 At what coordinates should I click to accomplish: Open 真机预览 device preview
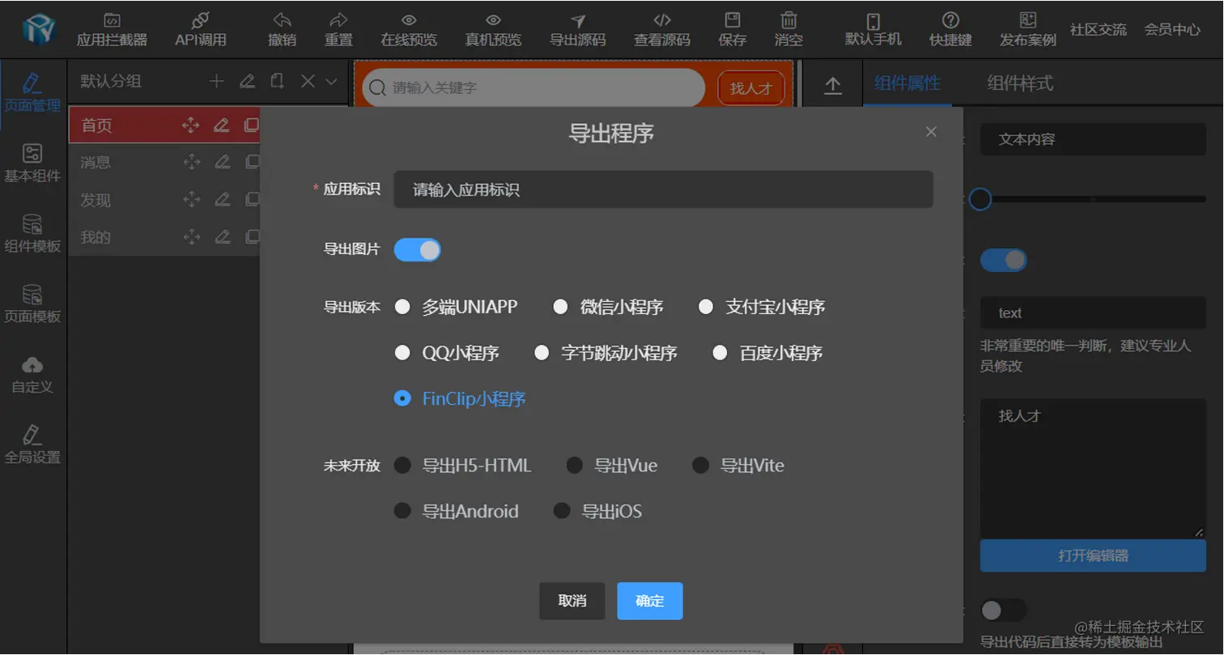(493, 29)
